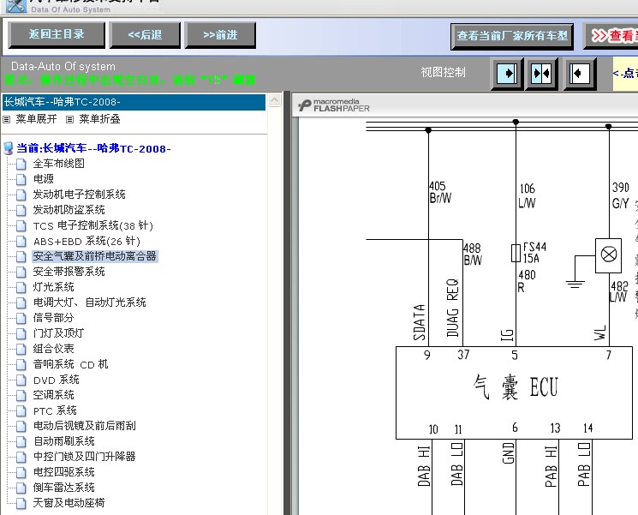
Task: Click the page icon next to 组合仪表
Action: point(22,349)
